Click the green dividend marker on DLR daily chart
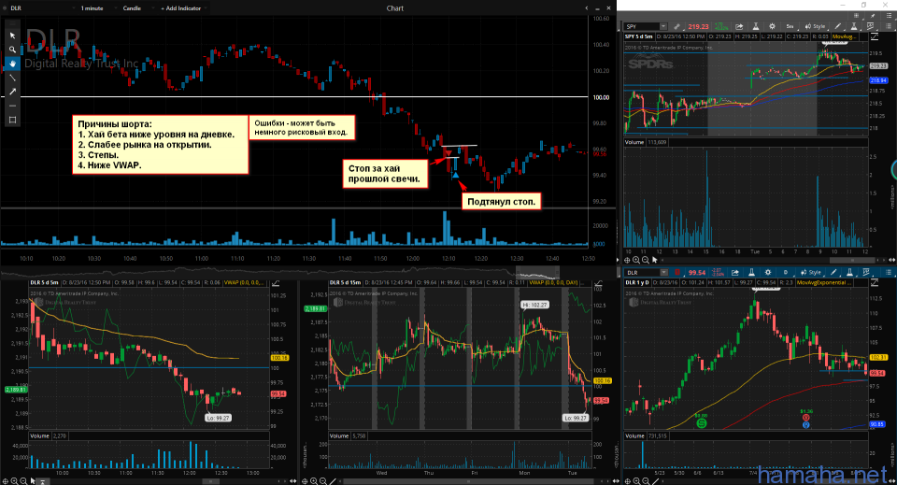 pos(701,423)
